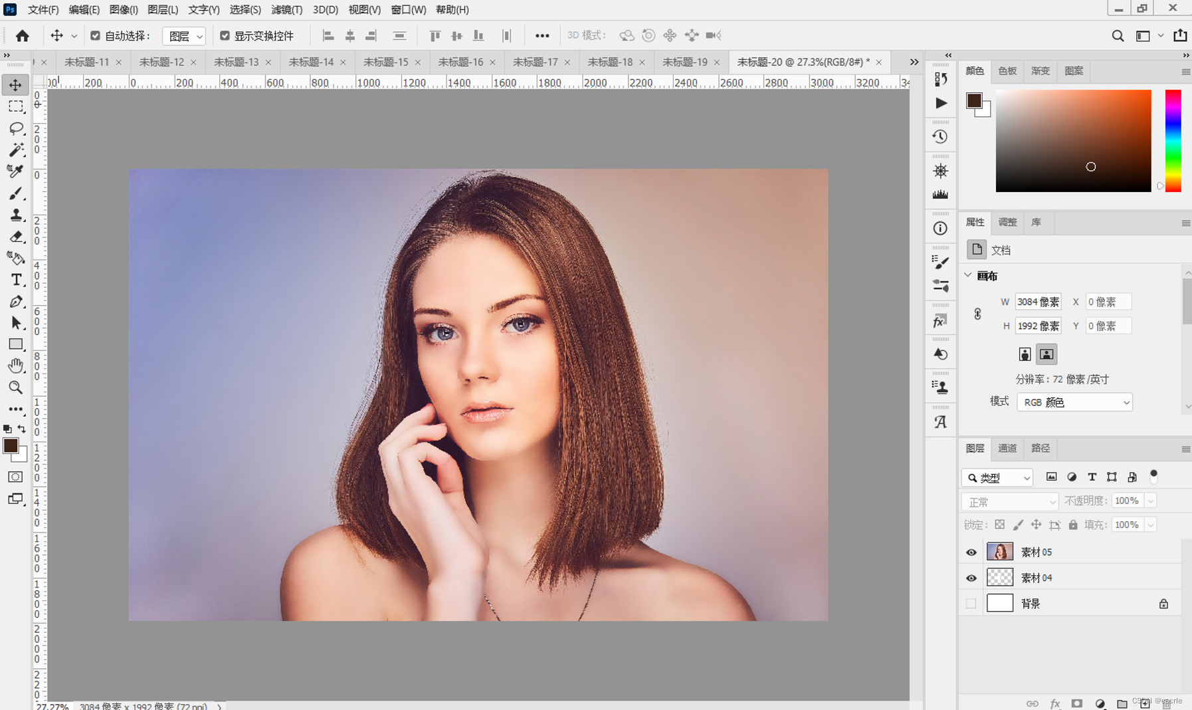Screen dimensions: 1192x710
Task: Select the Zoom tool
Action: tap(15, 387)
